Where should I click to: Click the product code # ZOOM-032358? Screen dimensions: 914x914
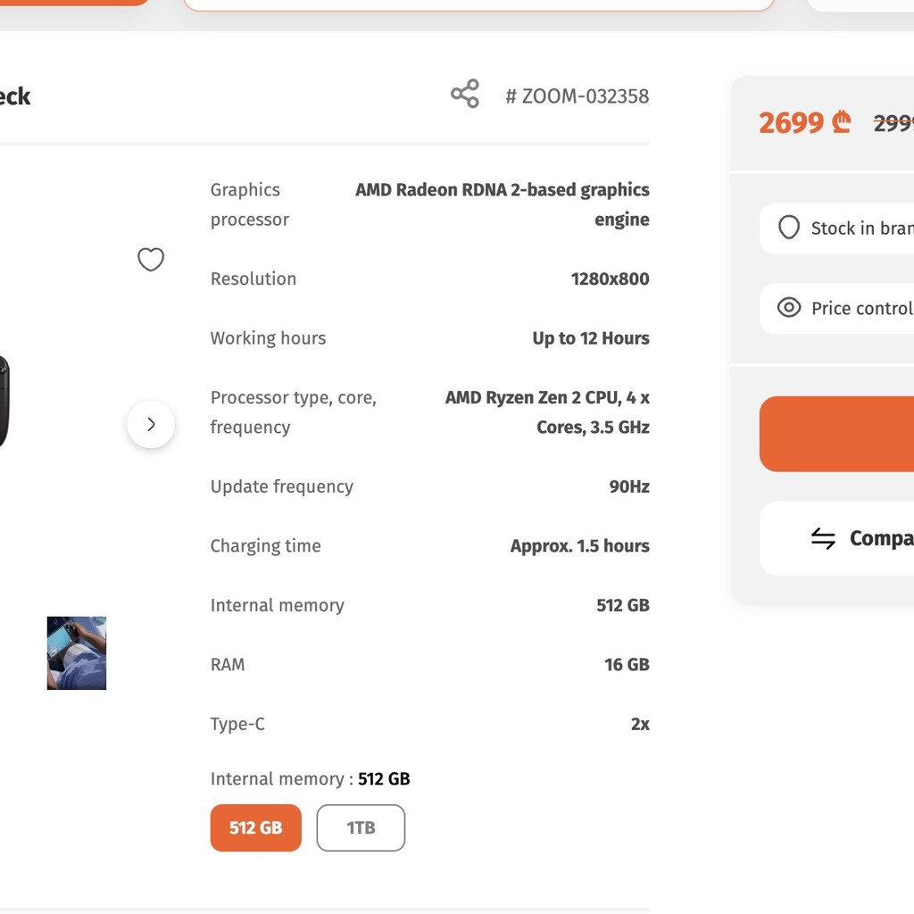tap(577, 96)
